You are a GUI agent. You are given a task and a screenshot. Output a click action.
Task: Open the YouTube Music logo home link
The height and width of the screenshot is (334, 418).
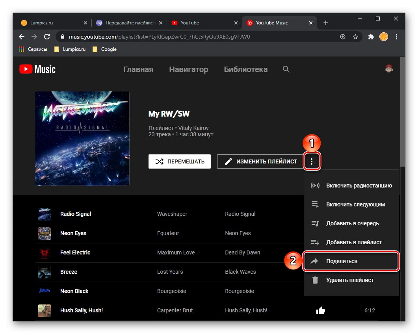click(37, 69)
